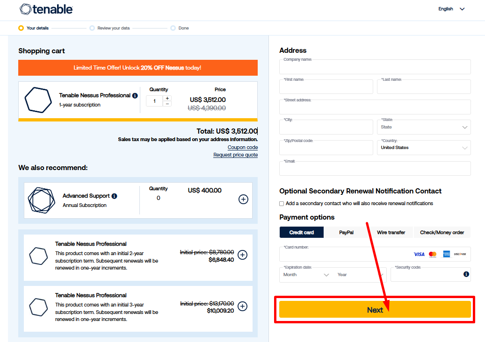Open the Country dropdown
Viewport: 485px width, 342px height.
423,148
